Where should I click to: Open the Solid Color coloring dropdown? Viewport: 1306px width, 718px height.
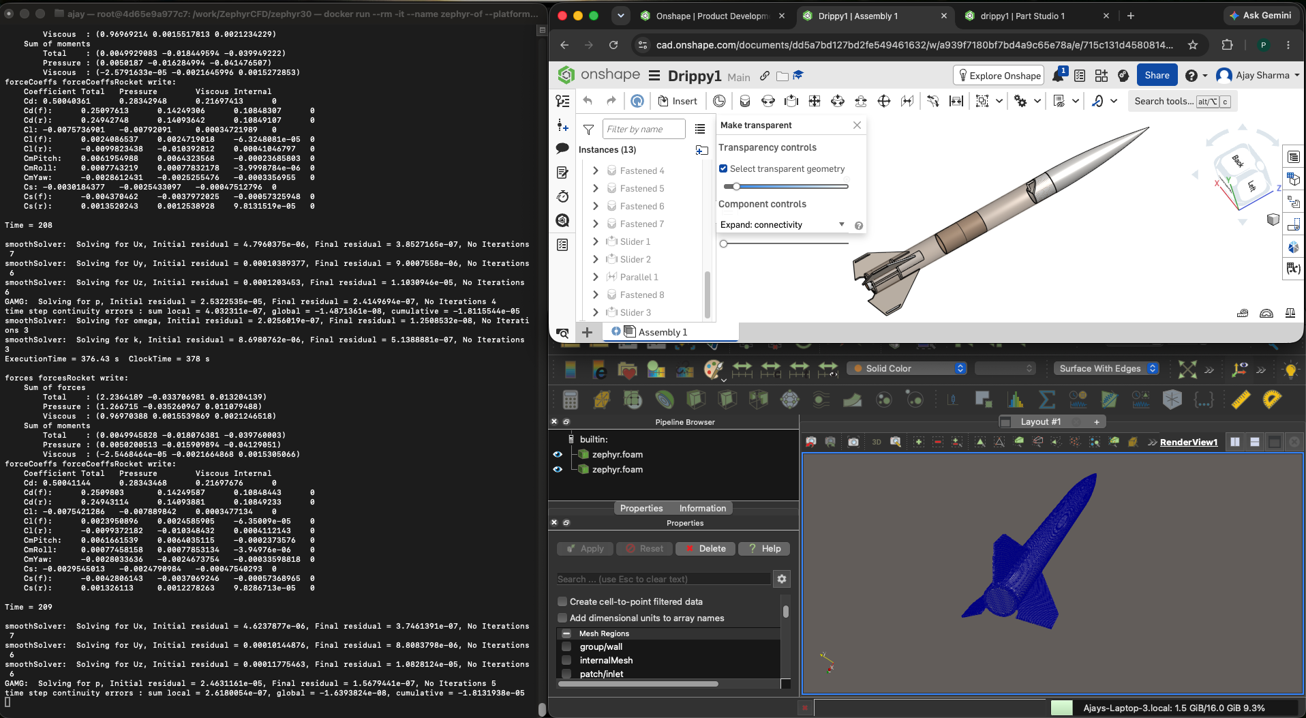point(907,368)
